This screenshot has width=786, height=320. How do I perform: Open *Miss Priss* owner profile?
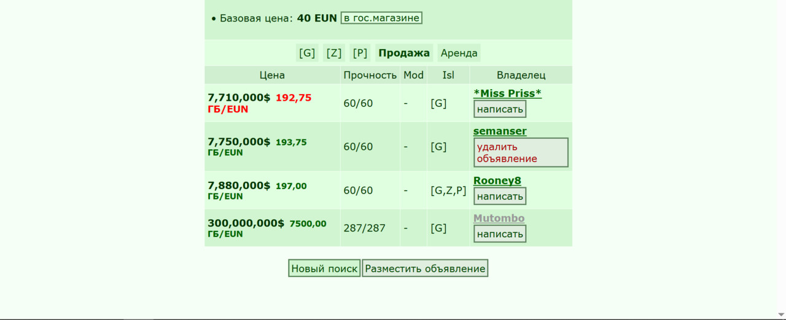[507, 93]
